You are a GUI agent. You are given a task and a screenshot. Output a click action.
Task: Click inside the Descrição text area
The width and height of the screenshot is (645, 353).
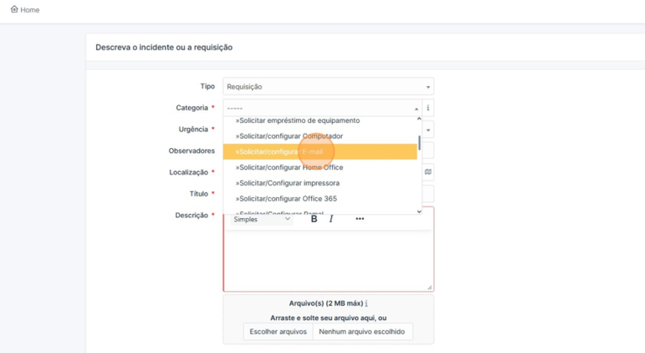328,257
